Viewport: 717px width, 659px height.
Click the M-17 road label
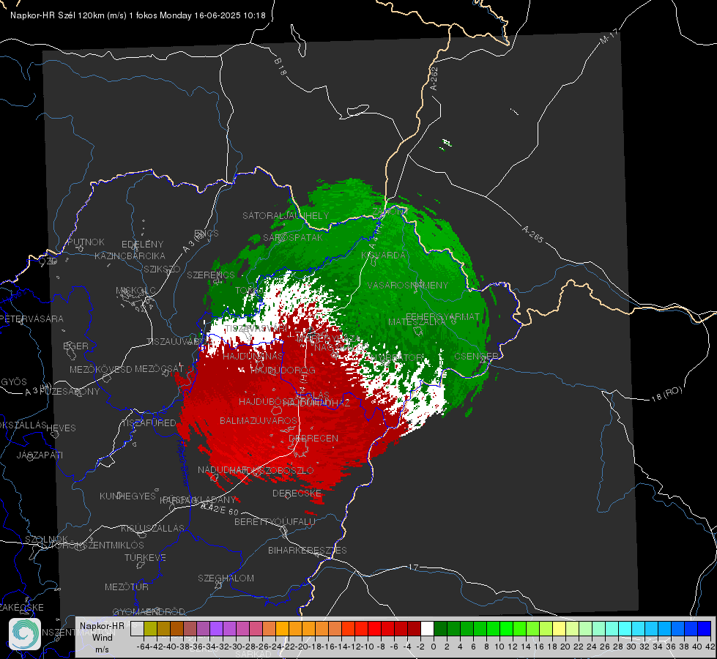609,36
